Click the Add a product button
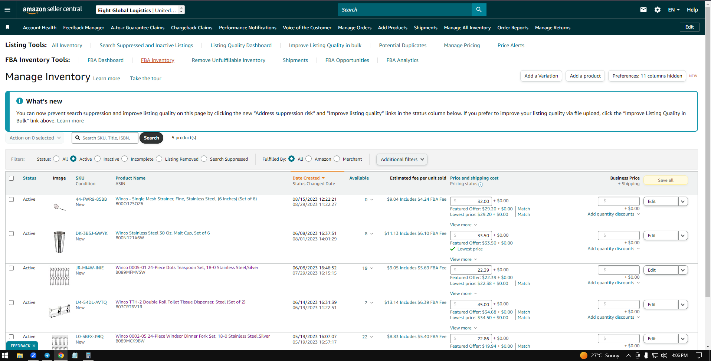The width and height of the screenshot is (711, 361). click(x=585, y=76)
